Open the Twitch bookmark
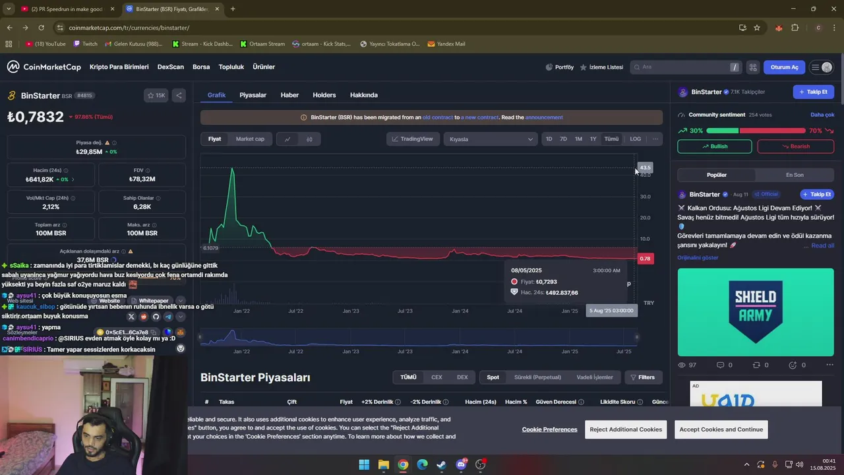Viewport: 844px width, 475px height. (85, 44)
